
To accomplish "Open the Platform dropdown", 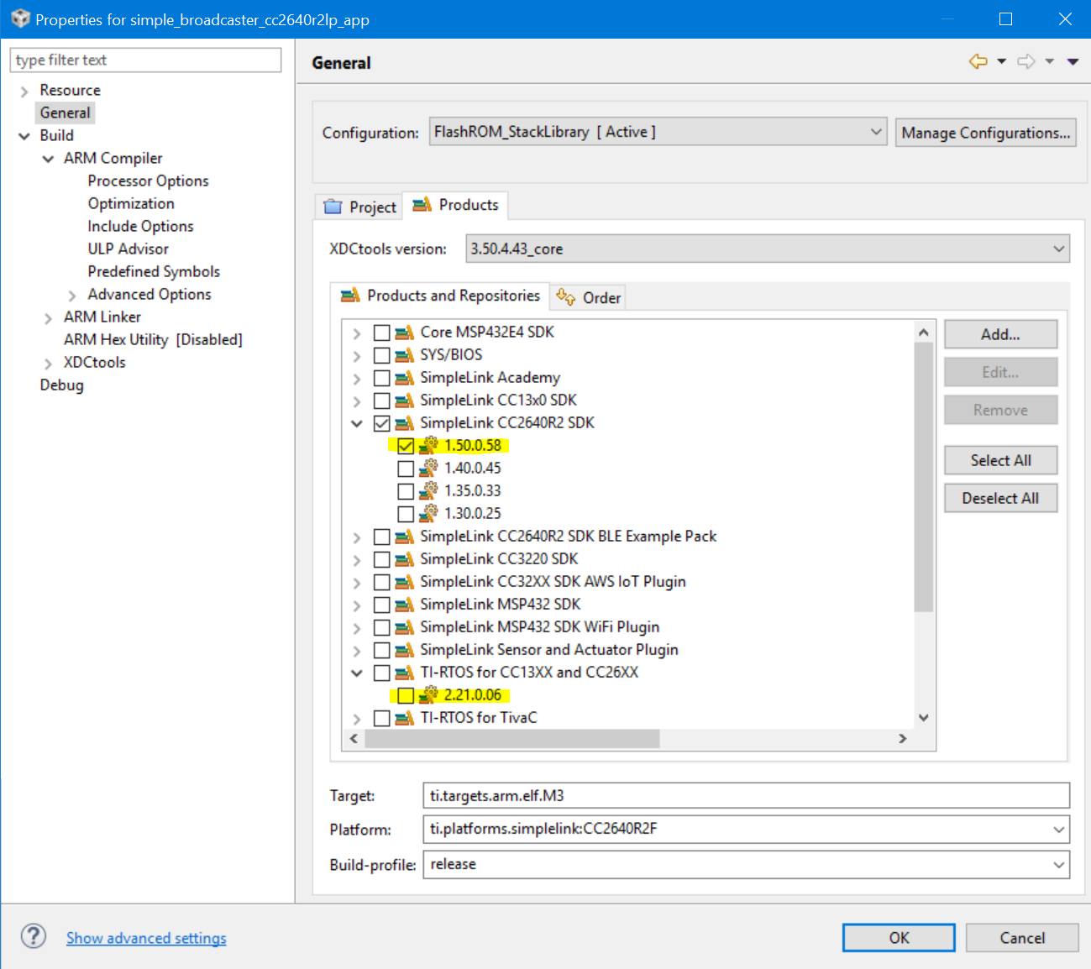I will 746,829.
